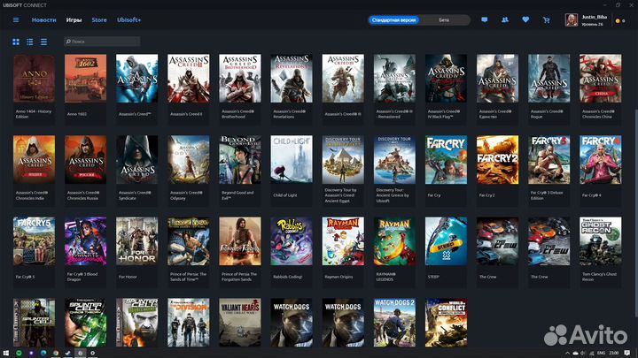Open Far Cry 3 Blood Dragon cover
This screenshot has width=638, height=358.
pyautogui.click(x=85, y=241)
